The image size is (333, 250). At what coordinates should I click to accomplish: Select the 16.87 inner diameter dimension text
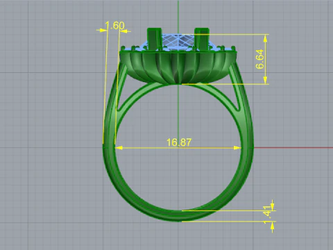click(x=179, y=142)
